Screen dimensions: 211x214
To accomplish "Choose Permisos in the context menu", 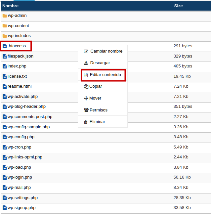I will click(x=98, y=110).
